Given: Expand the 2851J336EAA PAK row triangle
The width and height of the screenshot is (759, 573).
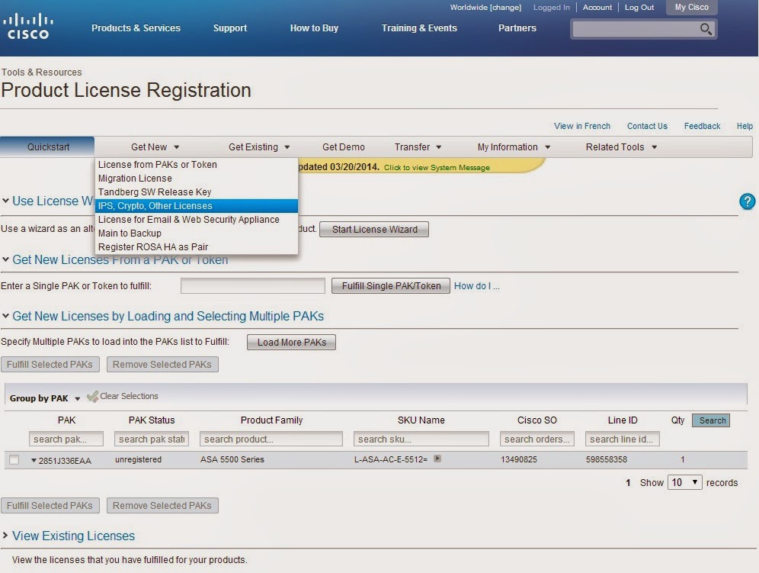Looking at the screenshot, I should click(34, 461).
